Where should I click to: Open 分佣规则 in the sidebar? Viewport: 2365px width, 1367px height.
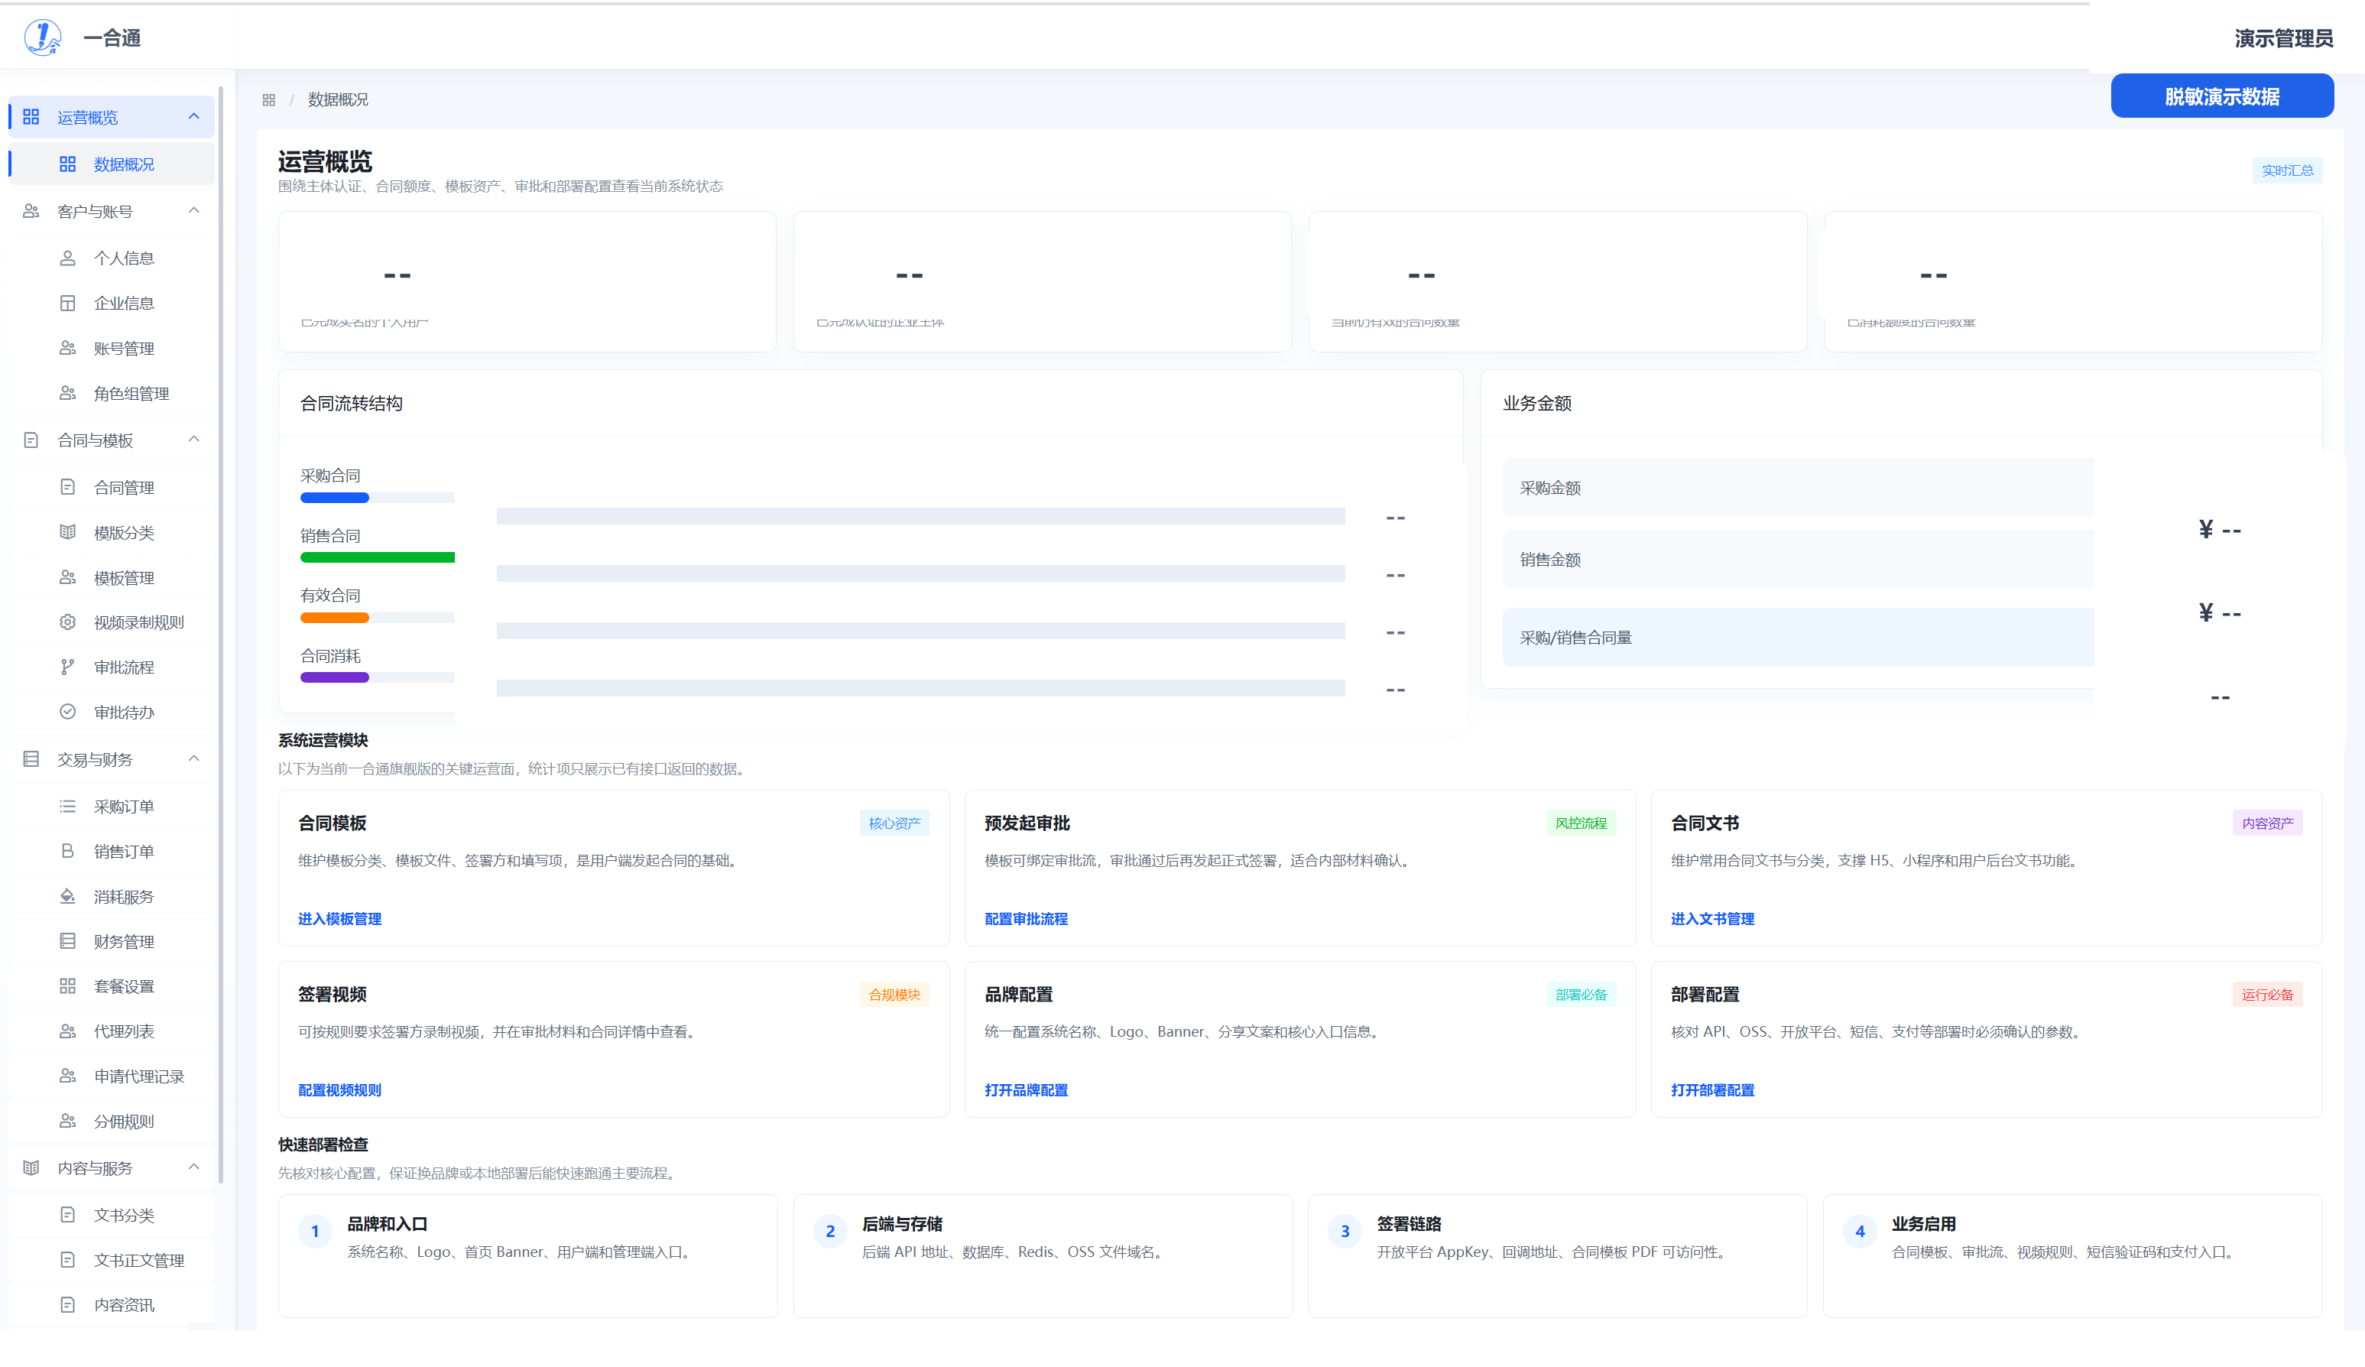tap(112, 1122)
